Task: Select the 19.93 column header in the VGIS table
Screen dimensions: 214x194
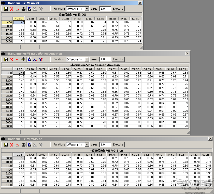Action: tap(19, 155)
